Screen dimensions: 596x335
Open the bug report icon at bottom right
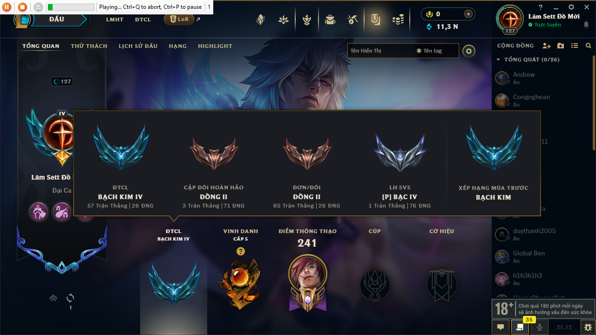[588, 327]
